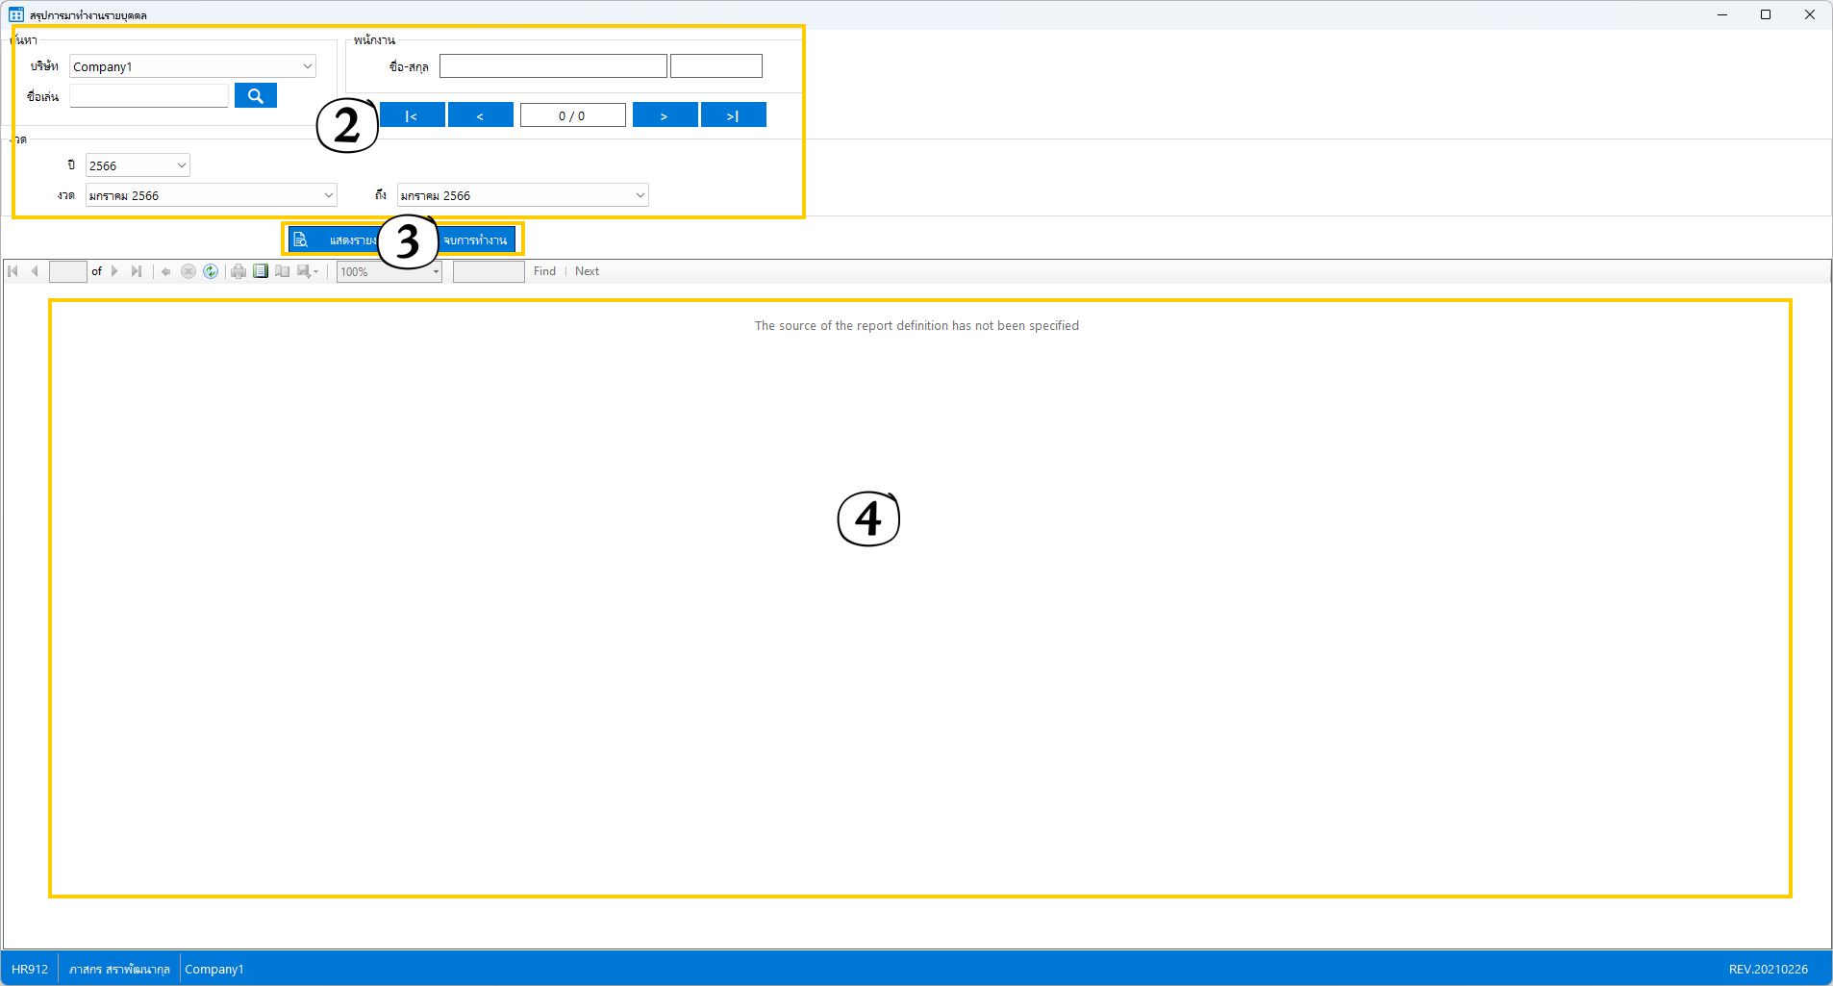Click the print report icon
The width and height of the screenshot is (1833, 986).
[x=239, y=271]
